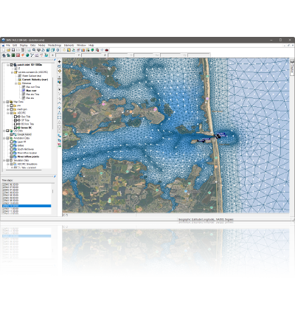Collapse the ADCIRC folder under Map Data
This screenshot has height=332, width=295.
pos(8,113)
